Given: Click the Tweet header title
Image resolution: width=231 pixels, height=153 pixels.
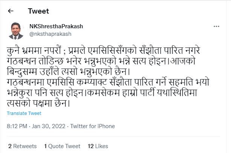Looking at the screenshot, I should pyautogui.click(x=38, y=11).
